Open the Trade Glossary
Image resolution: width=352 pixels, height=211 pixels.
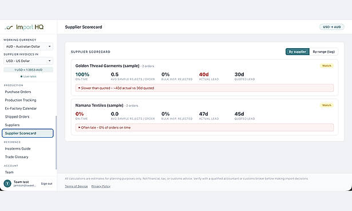17,157
